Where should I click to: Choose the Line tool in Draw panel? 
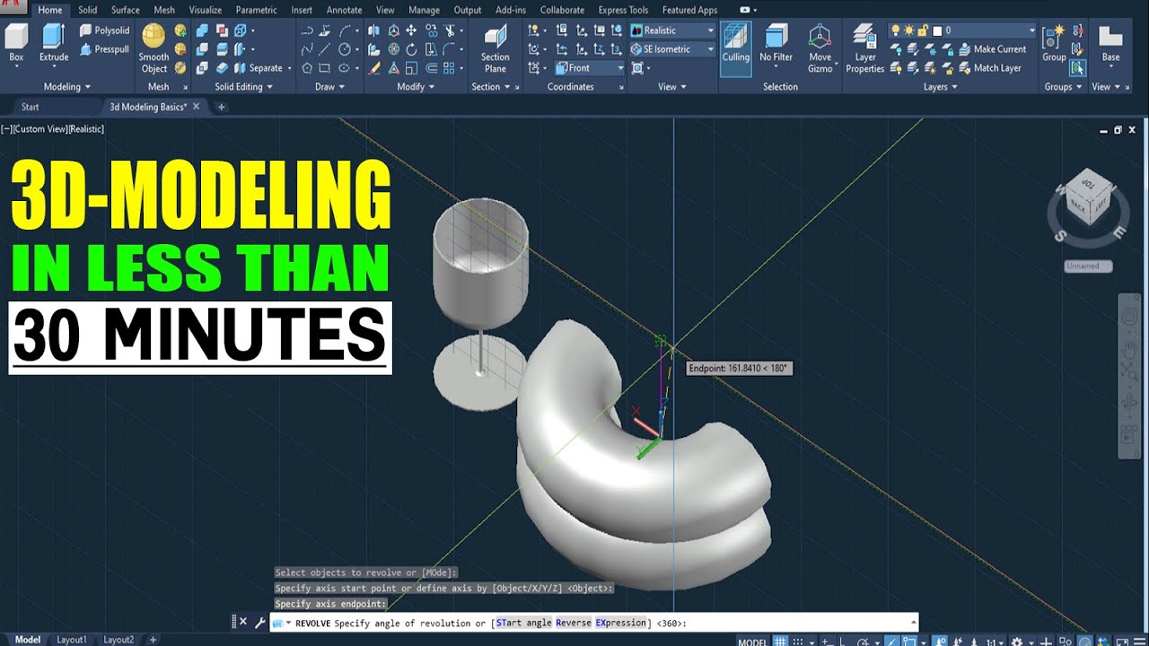click(325, 49)
